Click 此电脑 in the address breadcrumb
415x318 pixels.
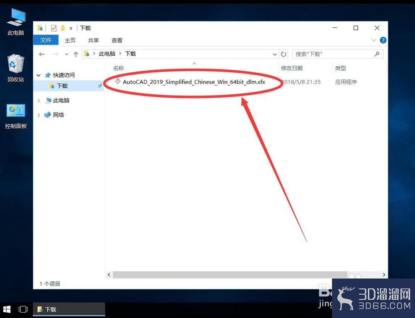coord(107,54)
